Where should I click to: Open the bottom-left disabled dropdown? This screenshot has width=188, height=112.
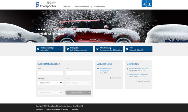51,93
